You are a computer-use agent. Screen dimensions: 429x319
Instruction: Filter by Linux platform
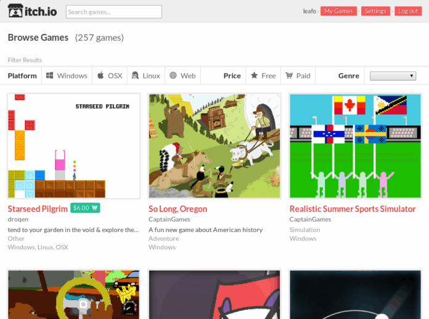[x=146, y=75]
